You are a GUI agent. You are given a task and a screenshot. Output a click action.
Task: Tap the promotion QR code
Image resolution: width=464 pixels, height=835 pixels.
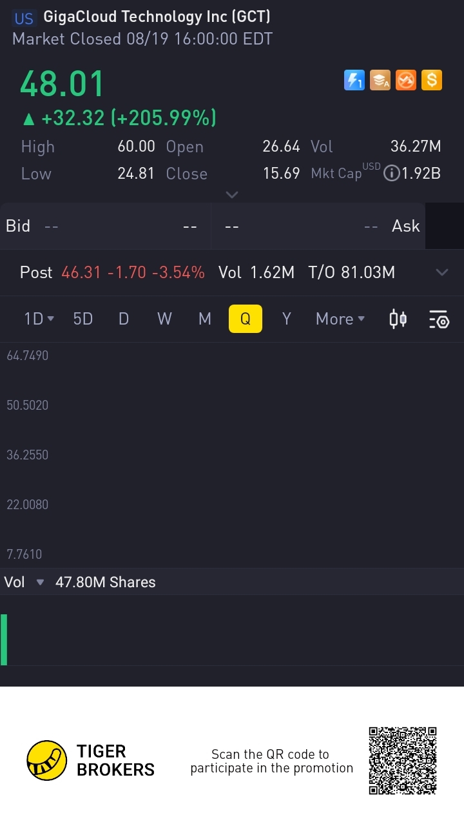click(403, 760)
